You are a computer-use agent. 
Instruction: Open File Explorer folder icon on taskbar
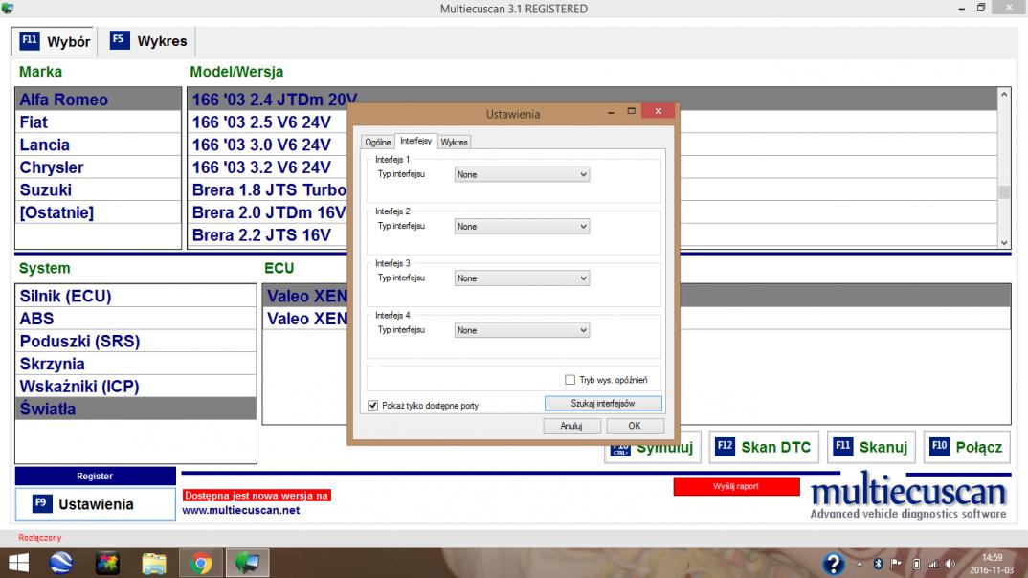click(154, 563)
